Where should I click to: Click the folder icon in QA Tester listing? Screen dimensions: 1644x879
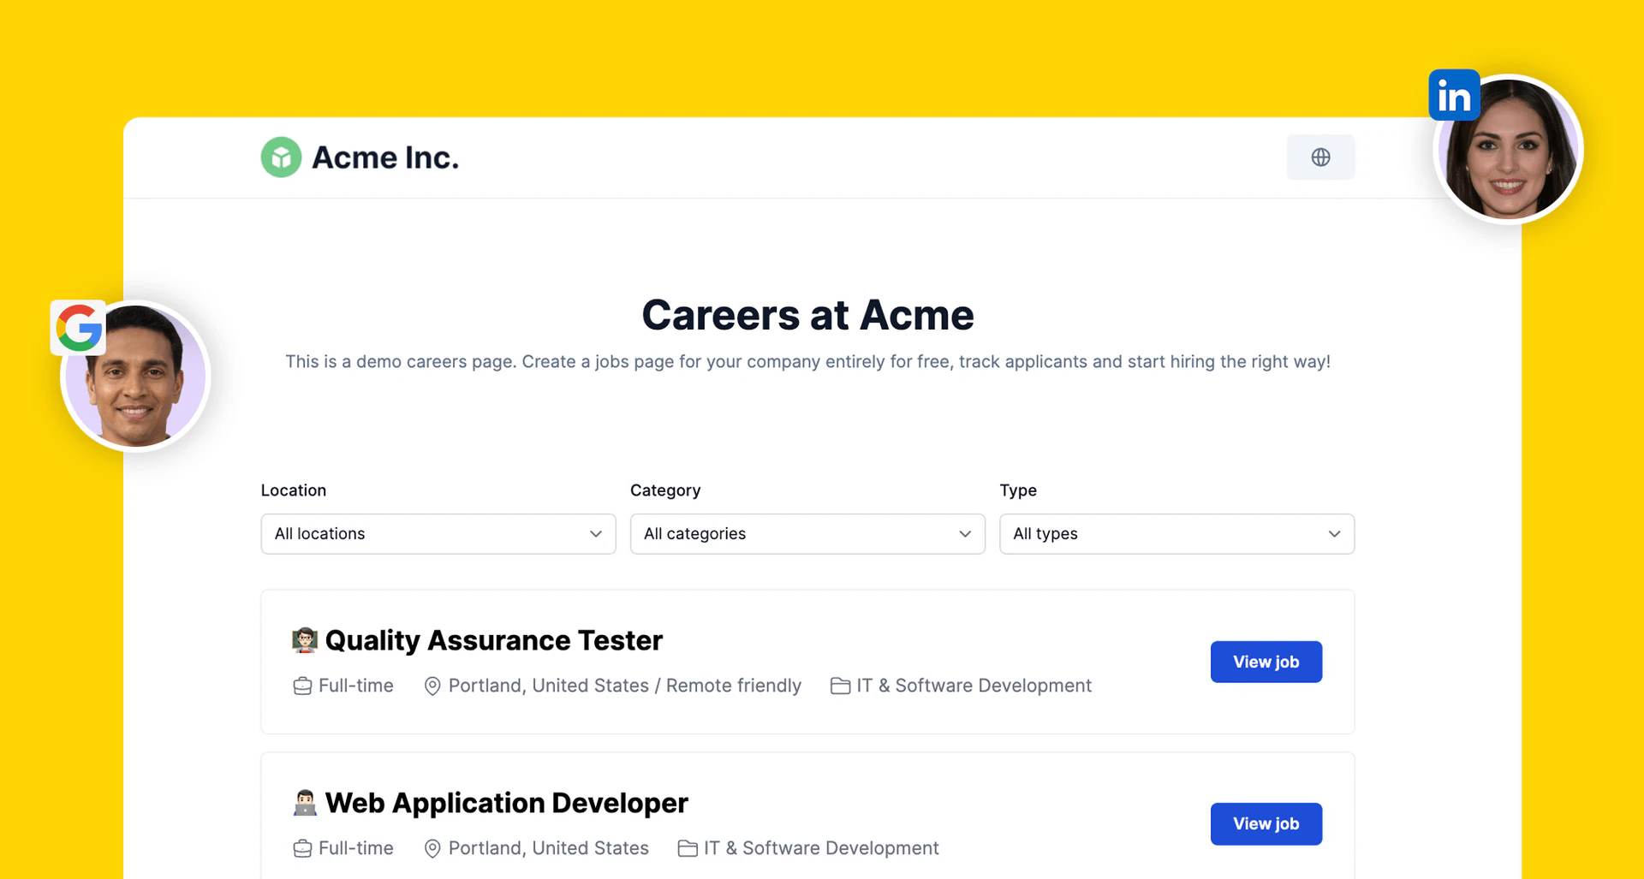point(840,686)
